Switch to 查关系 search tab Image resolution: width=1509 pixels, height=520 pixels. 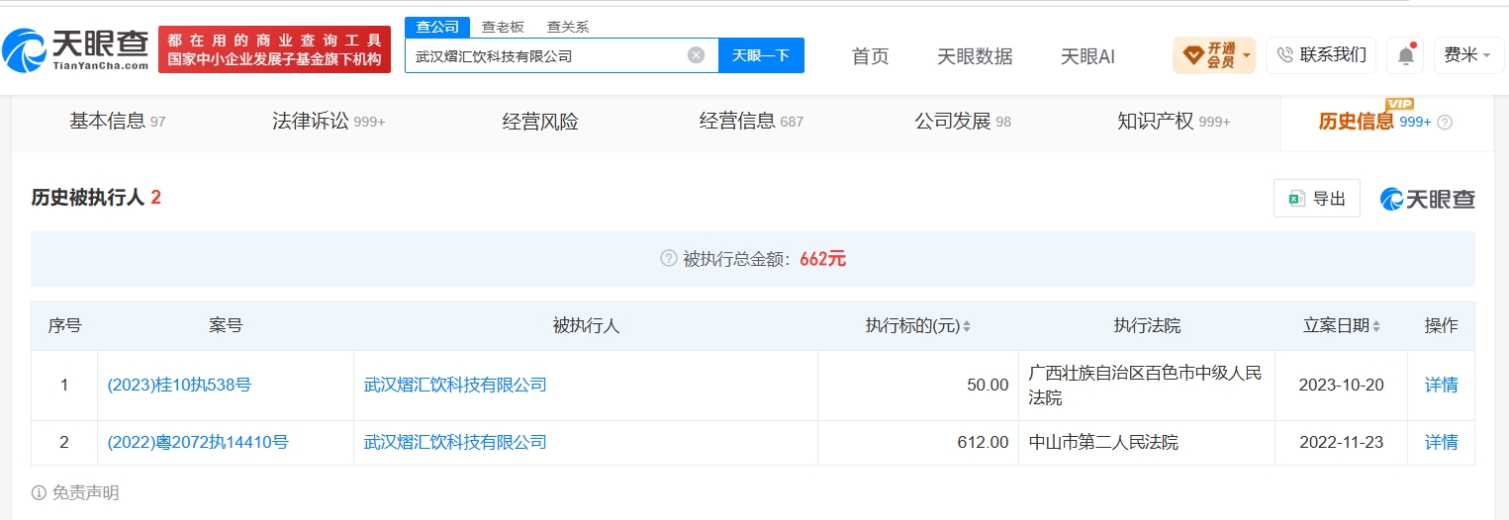[x=568, y=28]
